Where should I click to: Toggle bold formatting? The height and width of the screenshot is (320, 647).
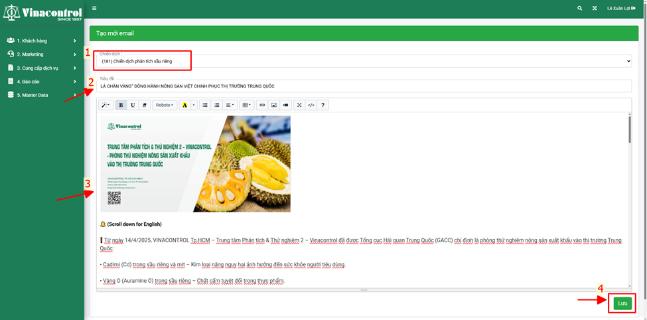click(x=121, y=106)
